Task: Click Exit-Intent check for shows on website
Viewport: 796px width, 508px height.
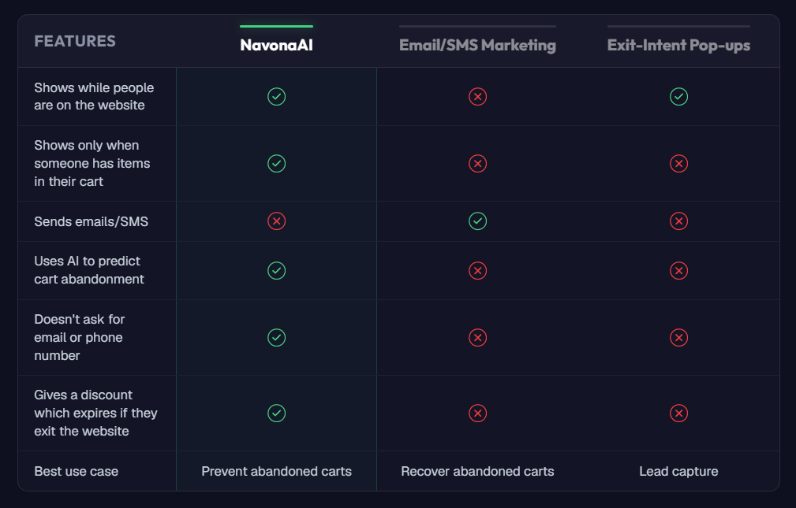Action: pos(678,96)
